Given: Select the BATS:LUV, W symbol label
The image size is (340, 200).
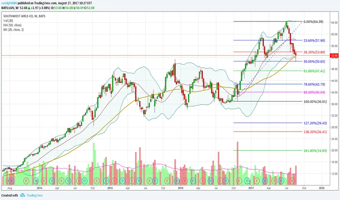Looking at the screenshot, I should click(x=10, y=8).
